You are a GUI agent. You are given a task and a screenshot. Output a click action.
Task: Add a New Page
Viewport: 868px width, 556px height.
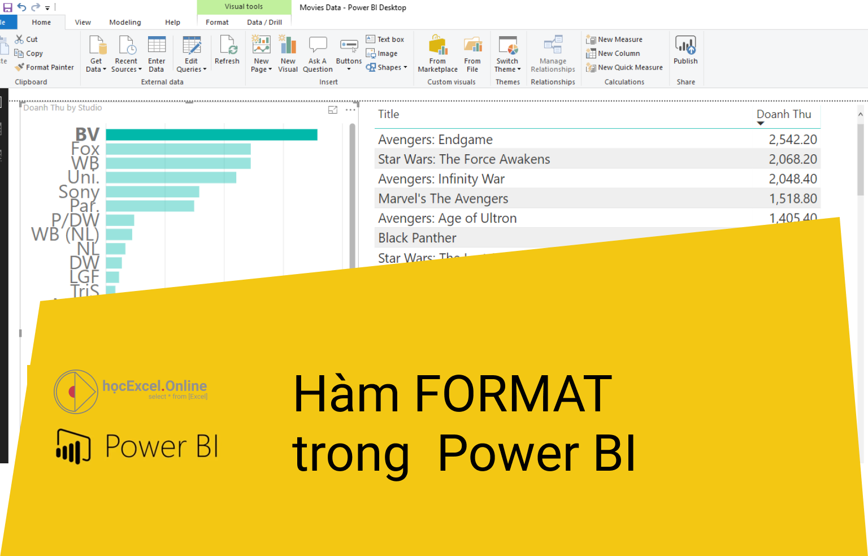click(x=261, y=54)
